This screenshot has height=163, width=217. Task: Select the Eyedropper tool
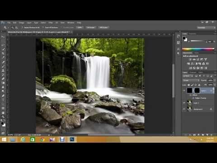tap(3, 58)
